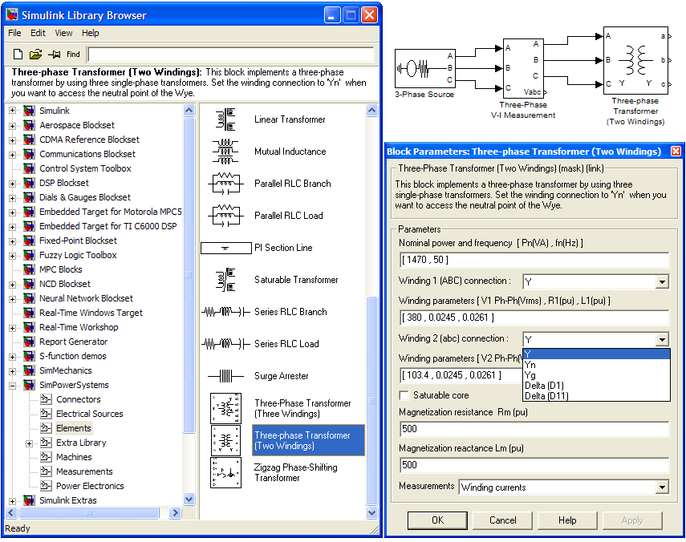This screenshot has height=542, width=686.
Task: Expand the DSP Blockset tree node
Action: tap(12, 183)
